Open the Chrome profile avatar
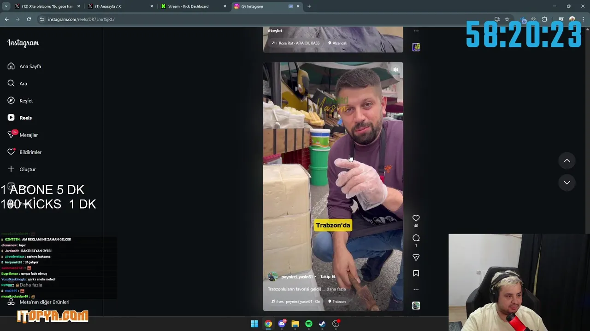The image size is (590, 331). [572, 19]
